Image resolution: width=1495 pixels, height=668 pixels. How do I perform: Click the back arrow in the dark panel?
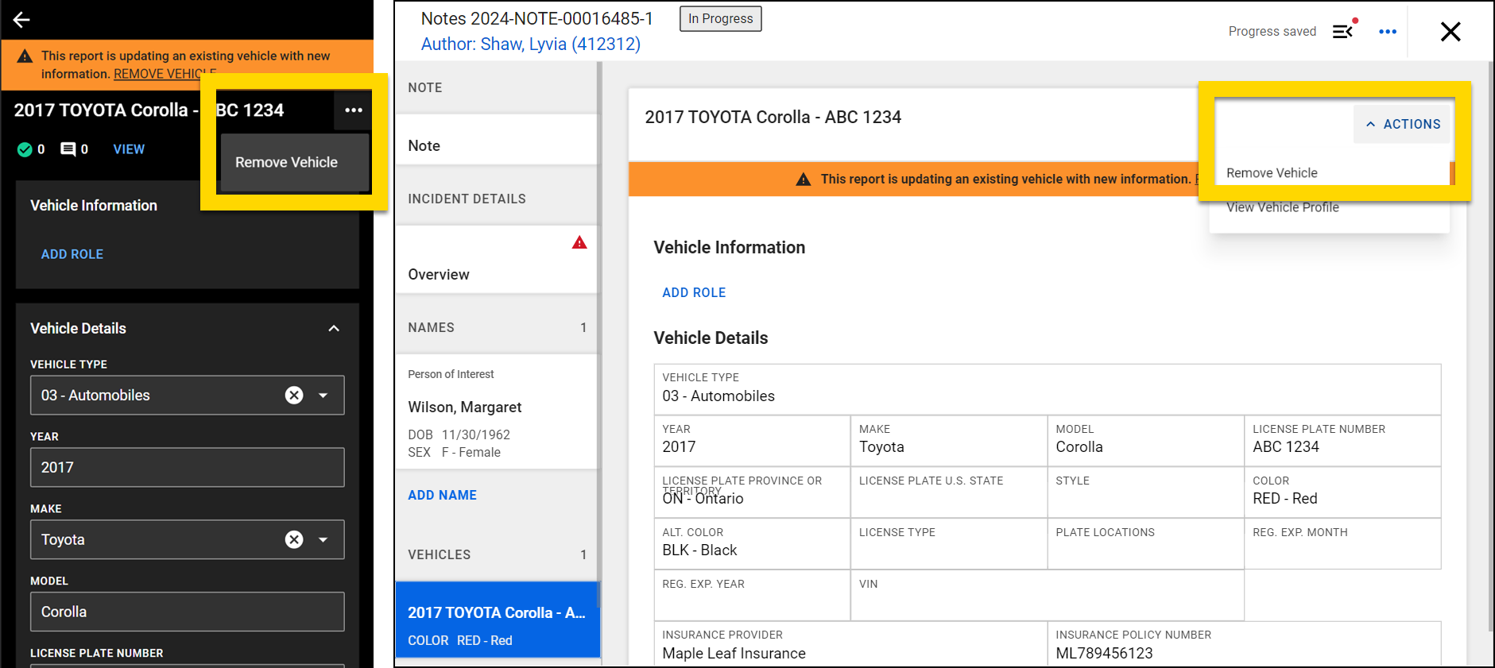(x=21, y=20)
